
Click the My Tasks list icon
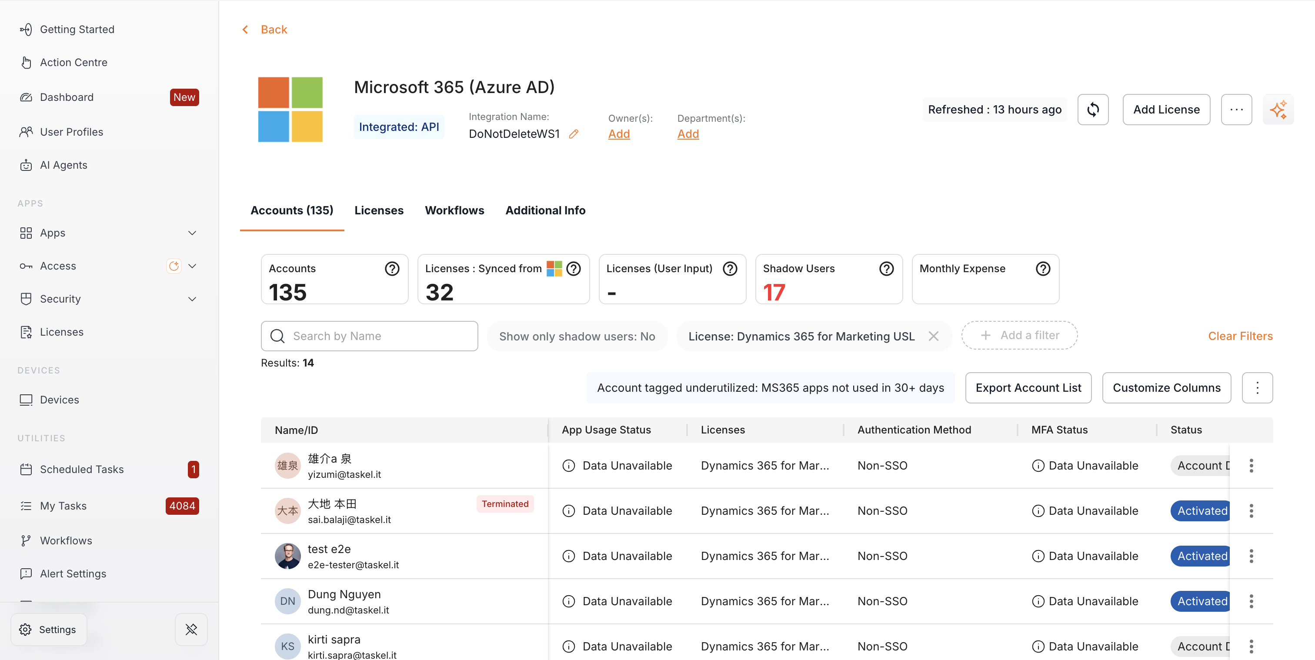click(26, 506)
